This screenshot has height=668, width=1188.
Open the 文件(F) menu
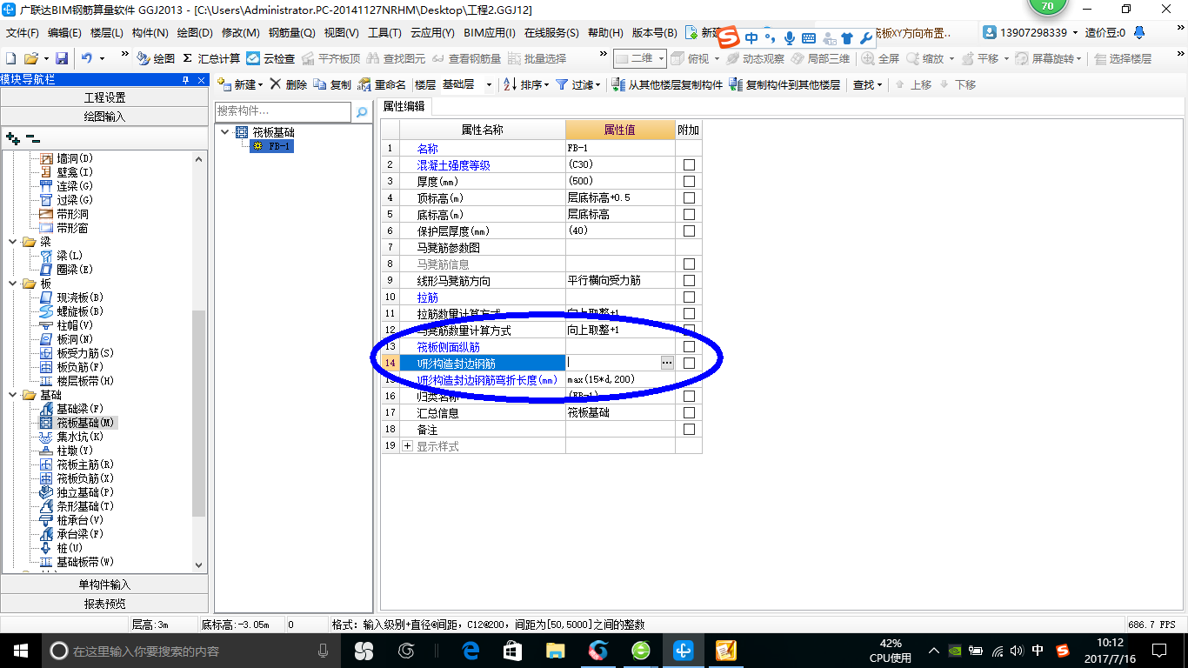click(23, 33)
